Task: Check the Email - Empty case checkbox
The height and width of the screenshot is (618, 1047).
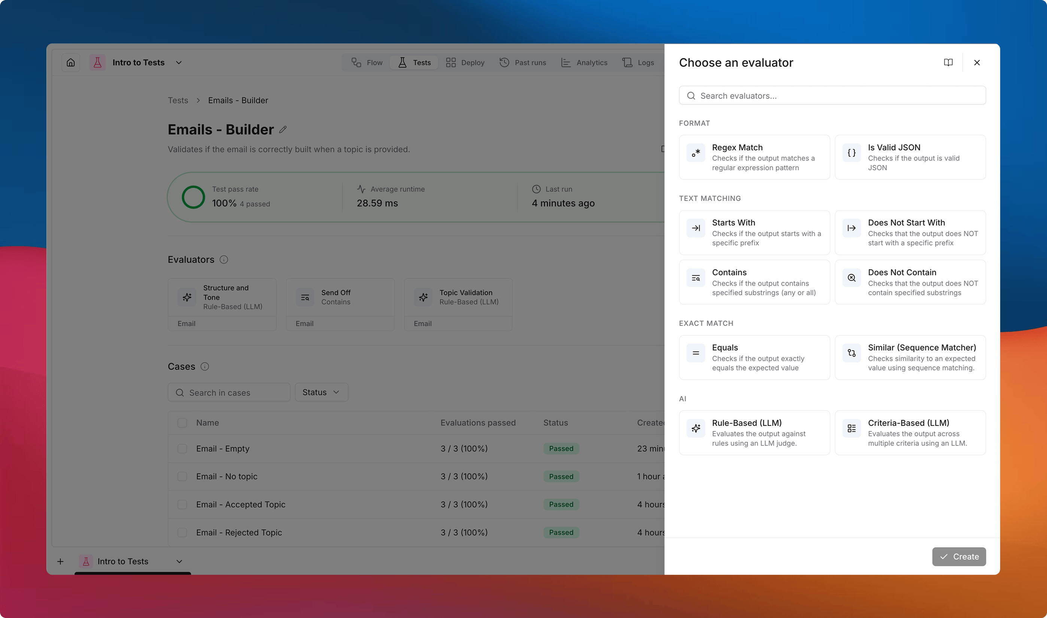Action: pos(182,449)
